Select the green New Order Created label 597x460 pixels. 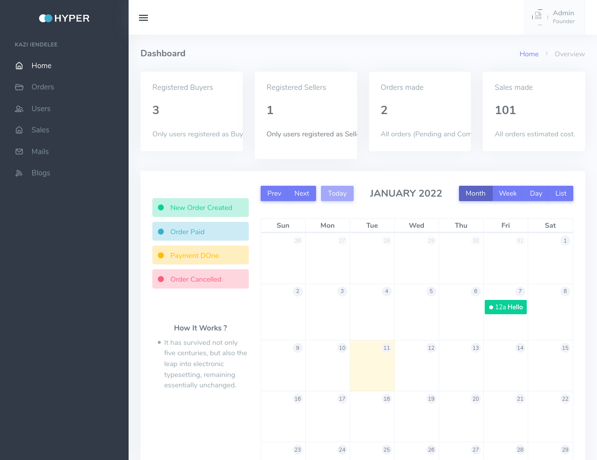(x=200, y=208)
